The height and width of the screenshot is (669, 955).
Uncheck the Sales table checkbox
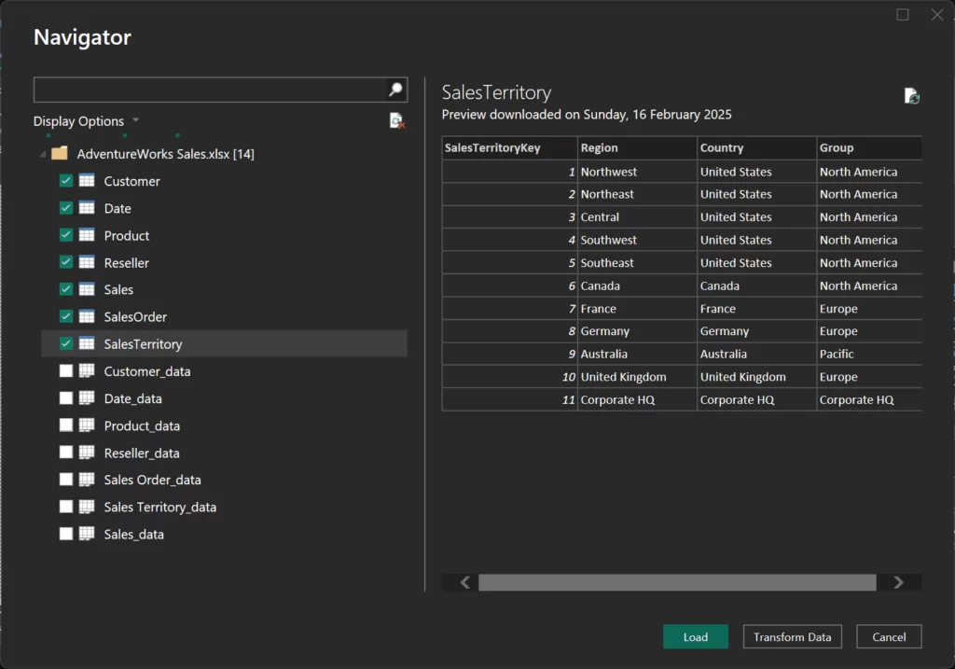(x=66, y=289)
